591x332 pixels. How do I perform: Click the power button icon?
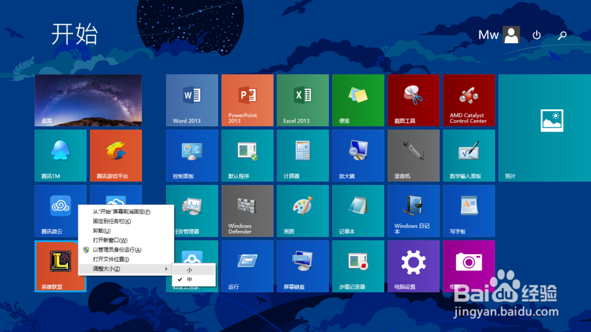click(x=537, y=35)
